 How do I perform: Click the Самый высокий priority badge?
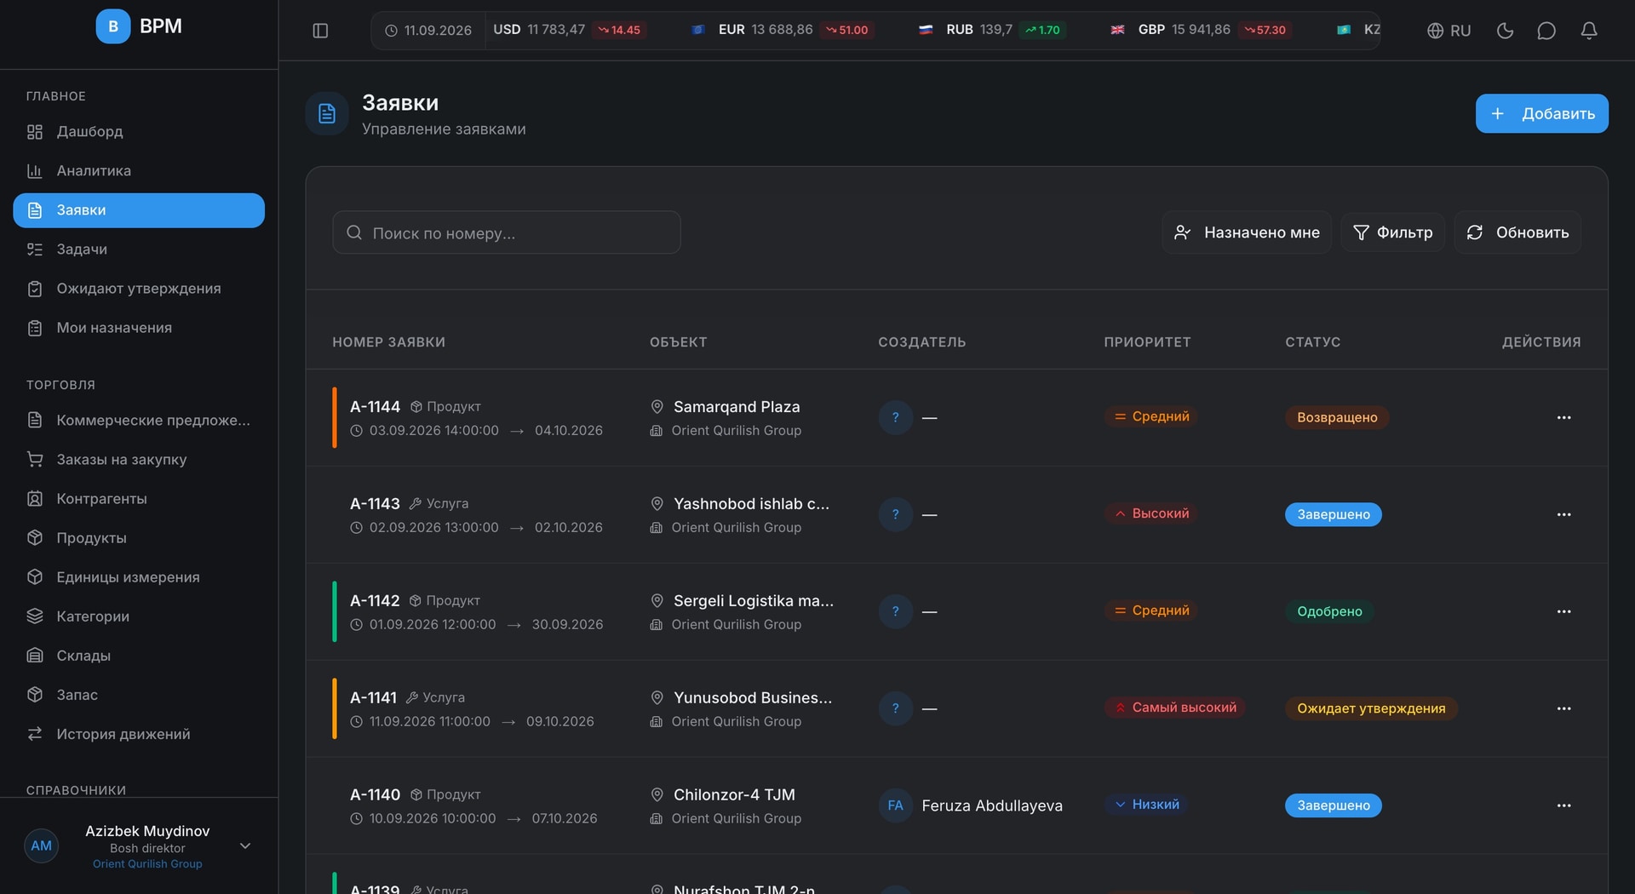pos(1175,708)
